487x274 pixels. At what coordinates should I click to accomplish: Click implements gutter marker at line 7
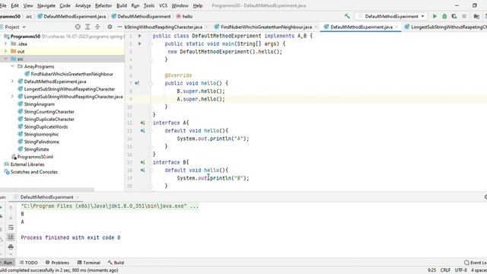point(137,83)
